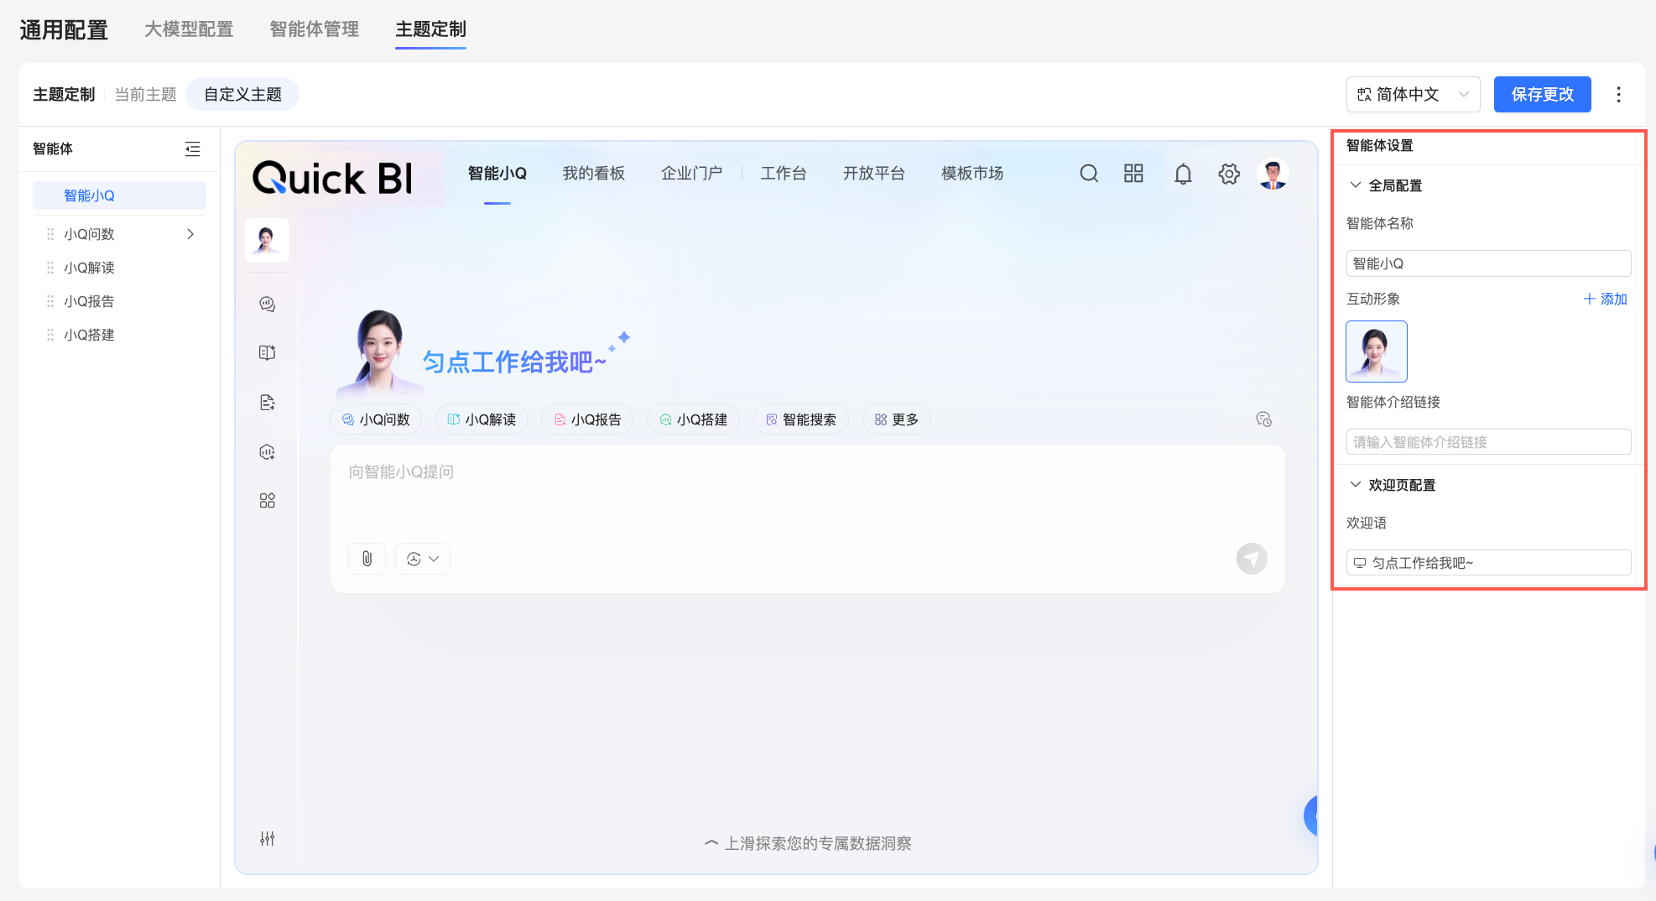Open the settings gear icon in preview
1656x901 pixels.
point(1229,174)
